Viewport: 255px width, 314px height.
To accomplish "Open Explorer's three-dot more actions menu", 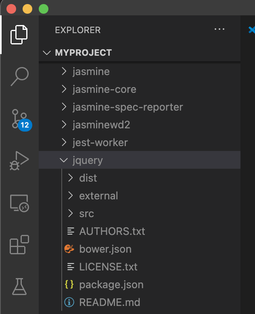I will pyautogui.click(x=219, y=29).
